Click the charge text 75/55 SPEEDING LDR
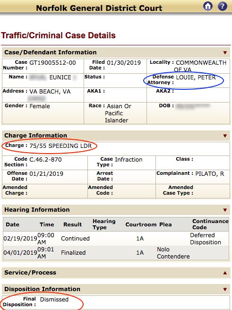 60,146
